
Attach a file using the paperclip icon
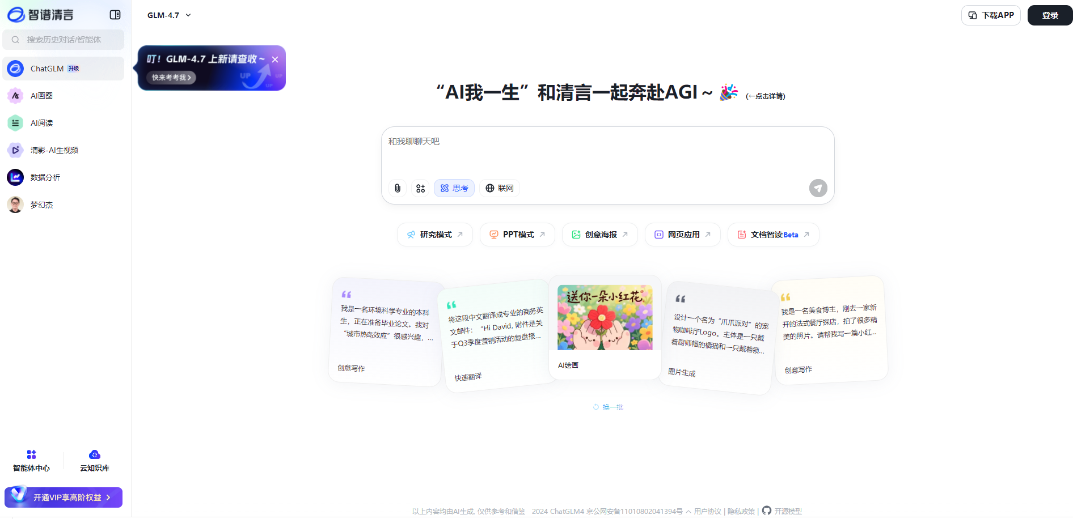click(x=397, y=188)
